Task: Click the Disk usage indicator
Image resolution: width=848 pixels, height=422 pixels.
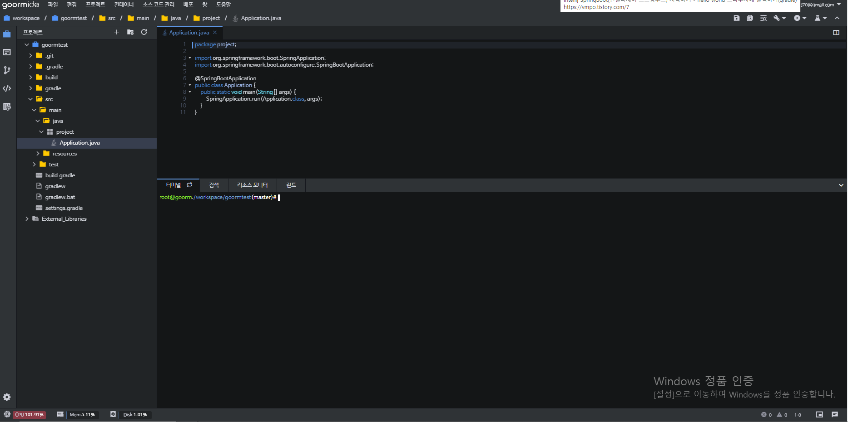Action: click(x=135, y=415)
